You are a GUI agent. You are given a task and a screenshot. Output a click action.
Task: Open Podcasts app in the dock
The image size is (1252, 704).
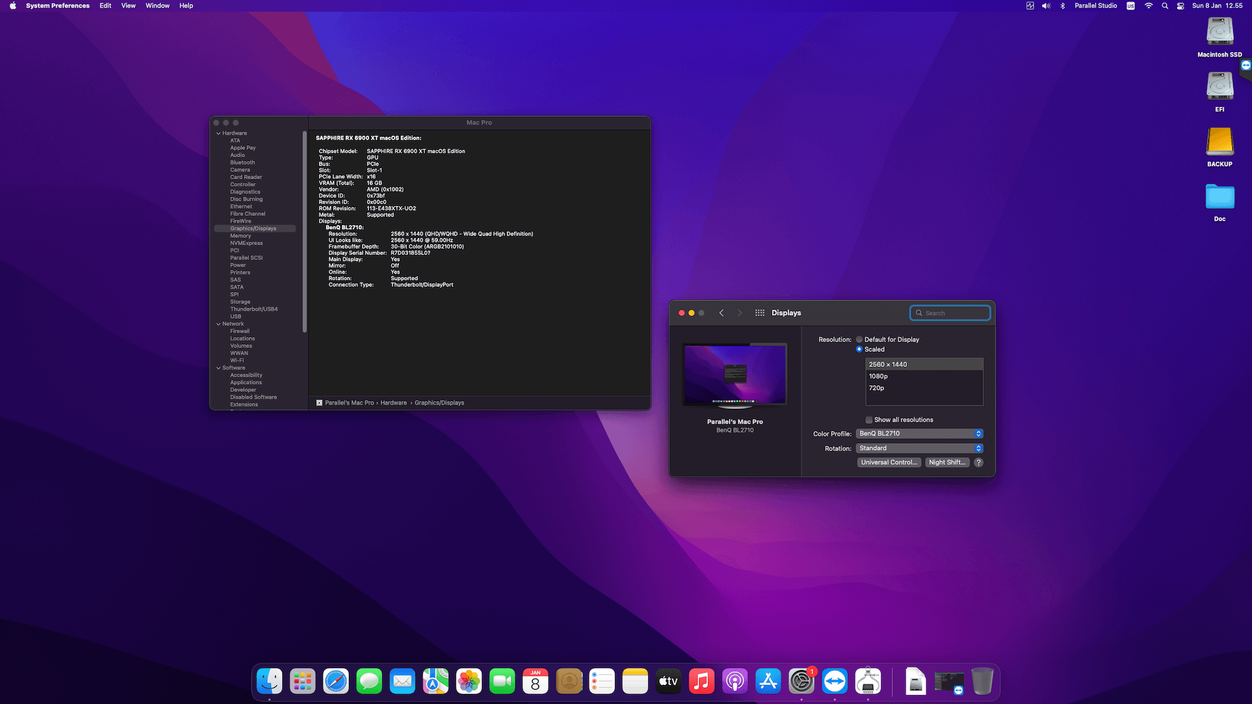[x=735, y=681]
